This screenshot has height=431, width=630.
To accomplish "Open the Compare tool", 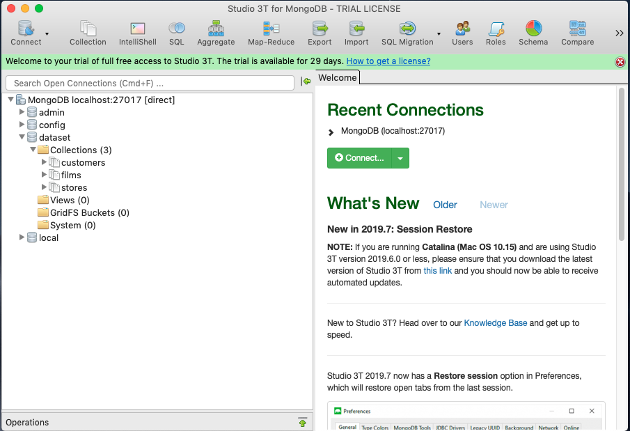I will pos(577,33).
